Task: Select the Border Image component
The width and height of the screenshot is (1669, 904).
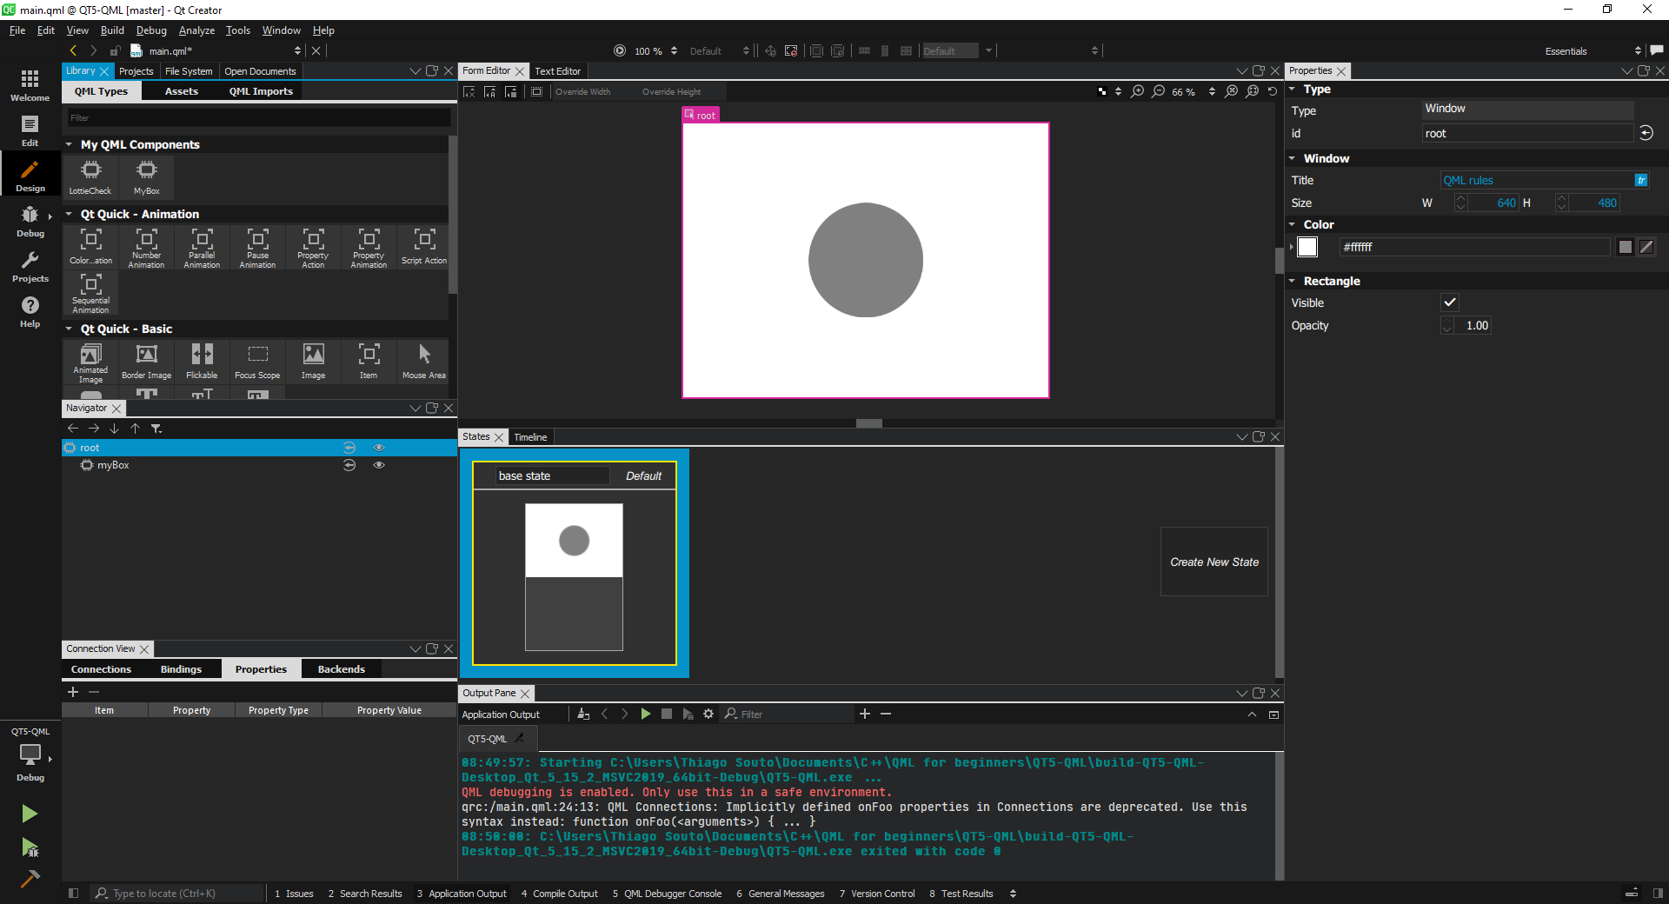Action: [x=146, y=362]
